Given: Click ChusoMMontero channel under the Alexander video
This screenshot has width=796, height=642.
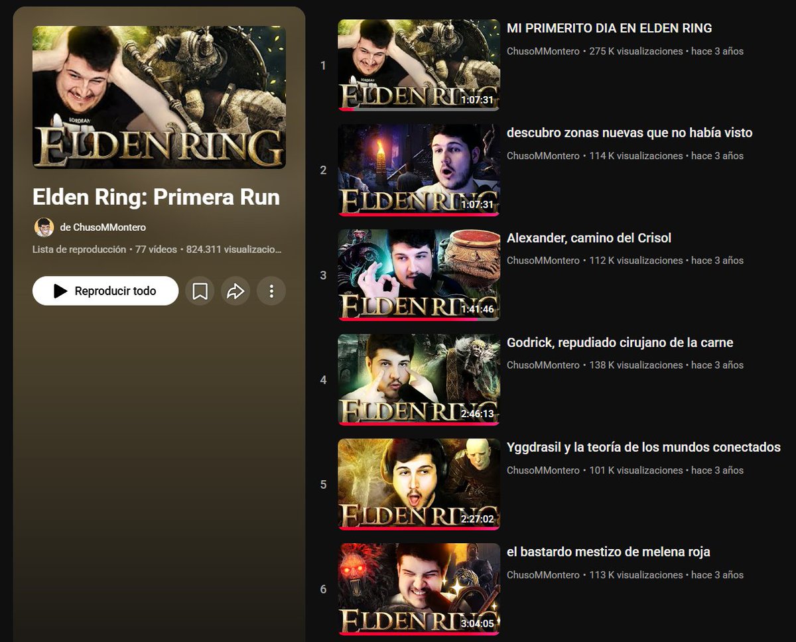Looking at the screenshot, I should (x=543, y=261).
